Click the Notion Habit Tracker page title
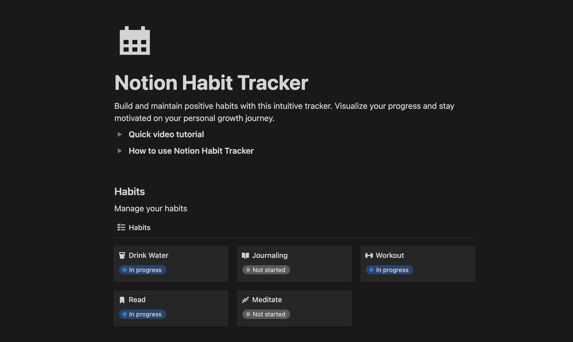Screen dimensions: 573x342 211,83
